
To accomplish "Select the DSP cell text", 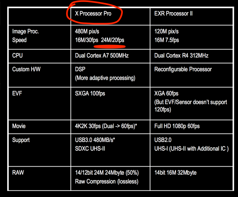I will tap(80, 69).
